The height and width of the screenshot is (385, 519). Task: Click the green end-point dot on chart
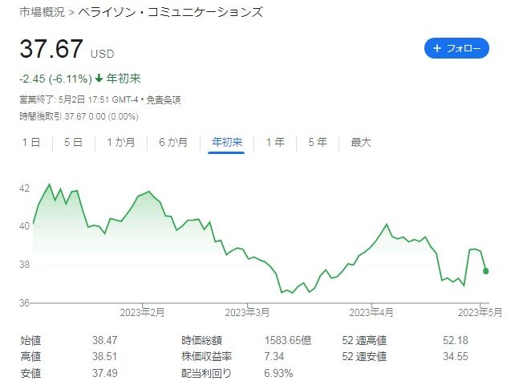tap(485, 271)
